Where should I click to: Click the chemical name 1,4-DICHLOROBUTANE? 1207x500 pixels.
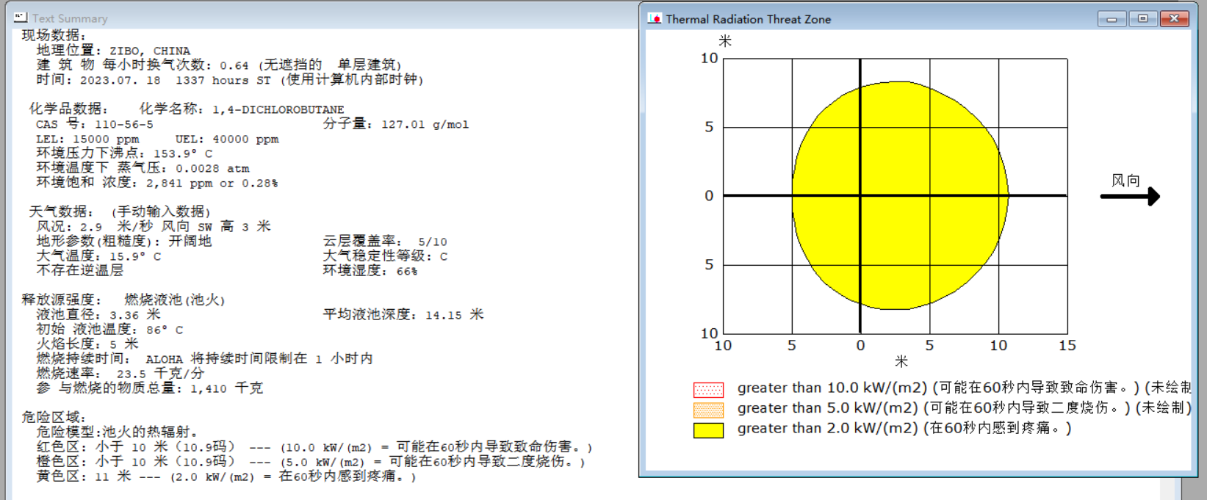pyautogui.click(x=278, y=109)
